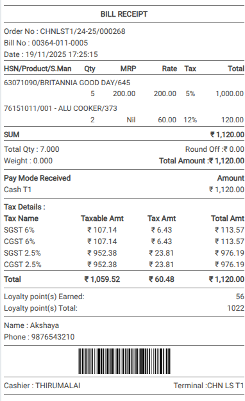
Task: Click the Nil MRP value
Action: tap(131, 120)
